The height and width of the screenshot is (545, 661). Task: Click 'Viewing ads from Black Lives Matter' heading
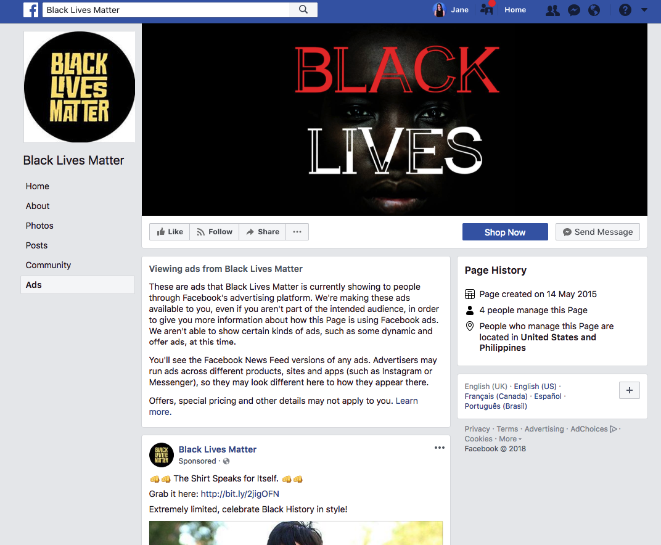pyautogui.click(x=226, y=269)
